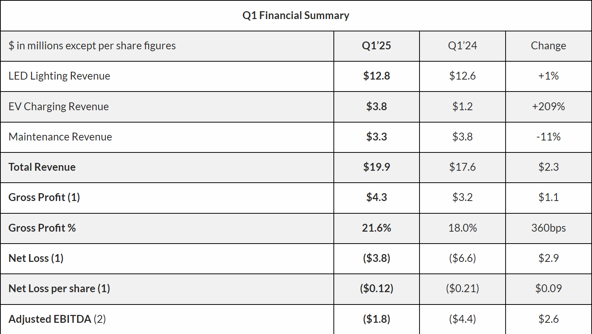Select the 360bps change cell
This screenshot has width=592, height=334.
click(548, 228)
